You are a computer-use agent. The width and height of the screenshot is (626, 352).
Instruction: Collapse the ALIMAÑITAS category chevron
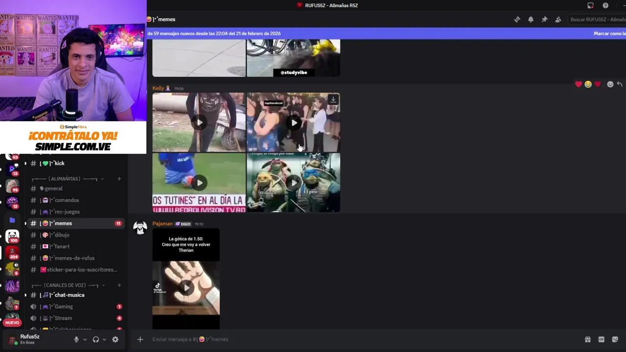[x=102, y=179]
